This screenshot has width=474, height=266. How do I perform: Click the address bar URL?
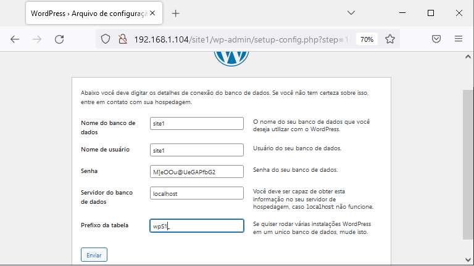[x=242, y=39]
